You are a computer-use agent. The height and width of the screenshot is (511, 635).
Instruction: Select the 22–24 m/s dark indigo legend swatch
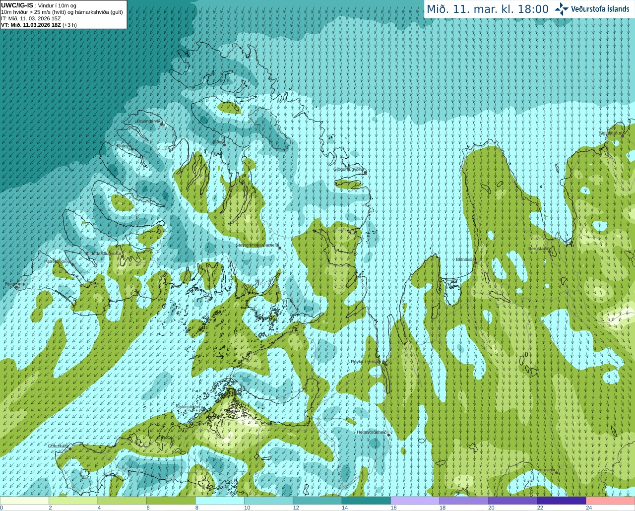point(562,501)
